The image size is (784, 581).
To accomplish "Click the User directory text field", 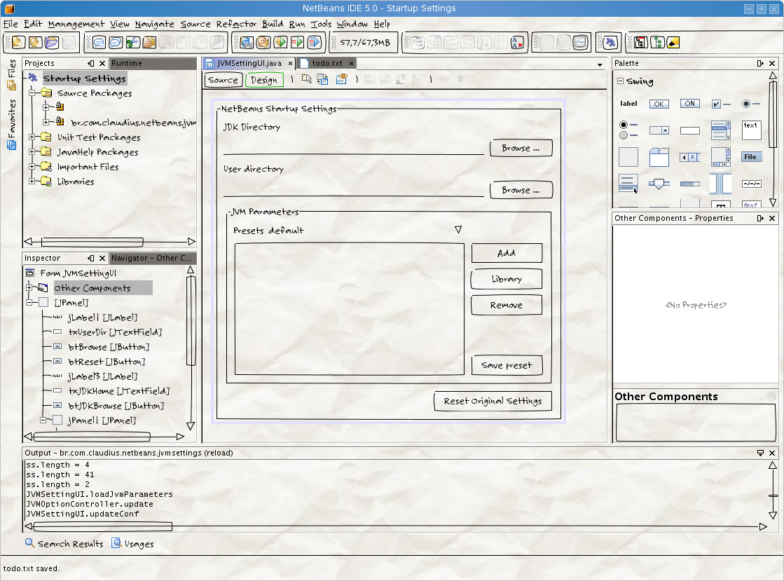I will pyautogui.click(x=354, y=191).
